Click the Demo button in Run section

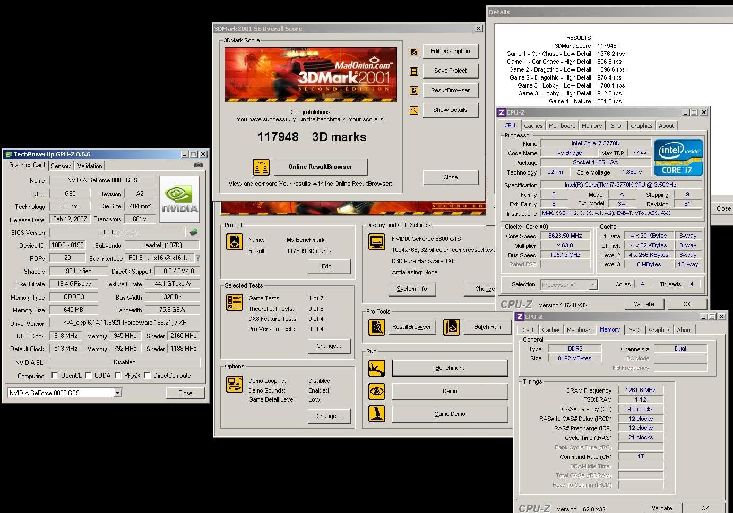click(450, 391)
